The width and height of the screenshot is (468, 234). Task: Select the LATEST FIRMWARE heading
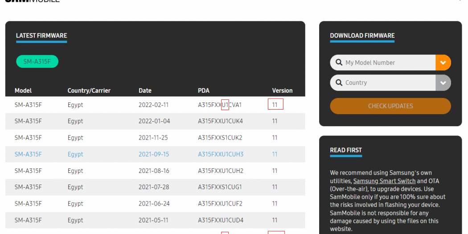click(41, 36)
